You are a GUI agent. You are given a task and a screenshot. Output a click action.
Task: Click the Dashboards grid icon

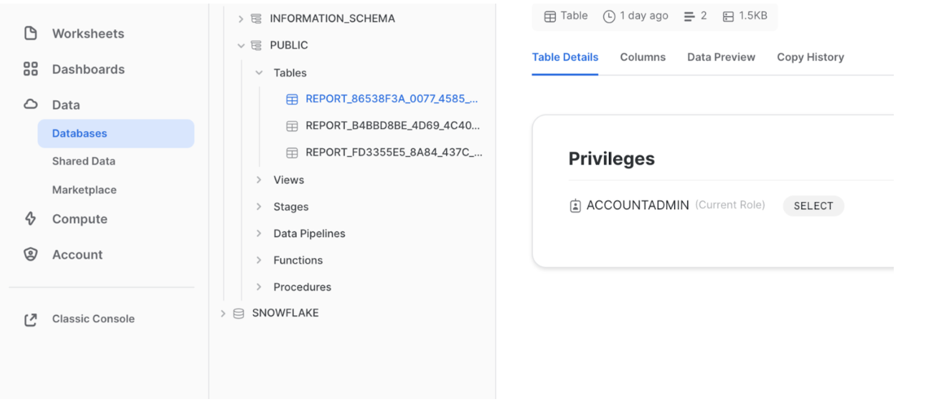tap(30, 69)
